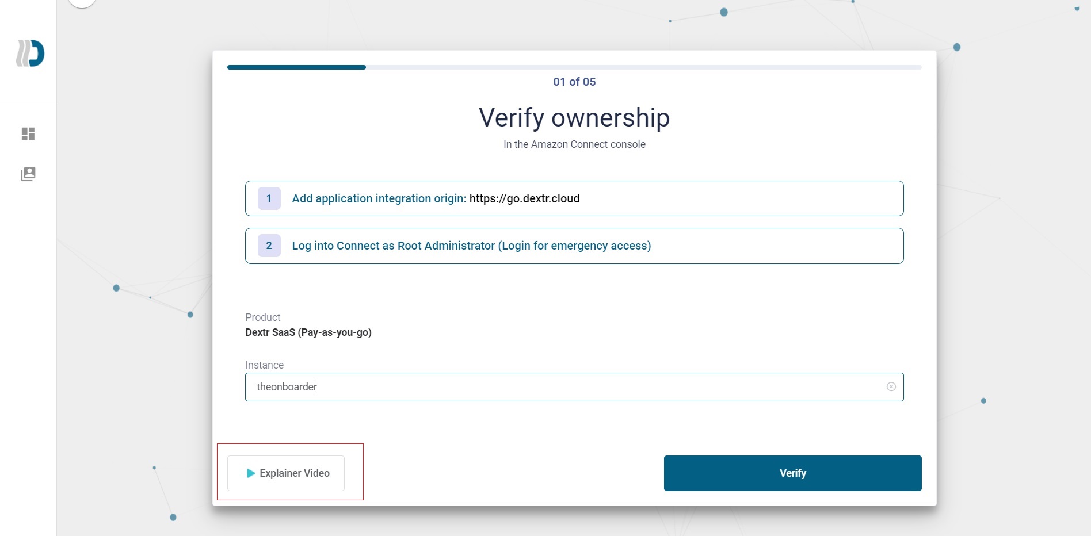
Task: Click the progress bar at the top of the card
Action: tap(574, 67)
